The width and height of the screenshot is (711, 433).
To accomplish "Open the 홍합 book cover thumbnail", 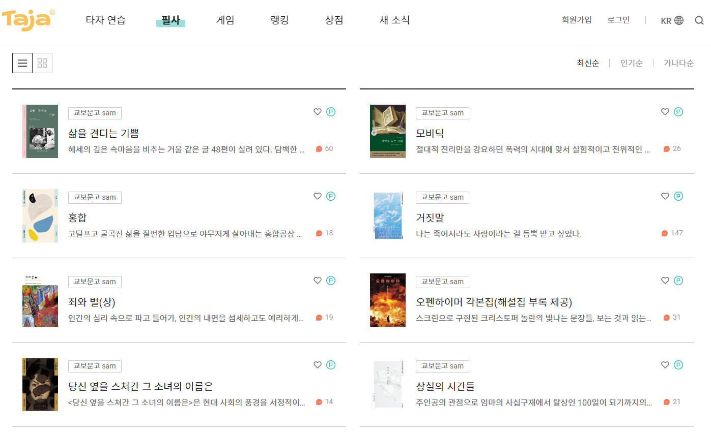I will [x=40, y=215].
